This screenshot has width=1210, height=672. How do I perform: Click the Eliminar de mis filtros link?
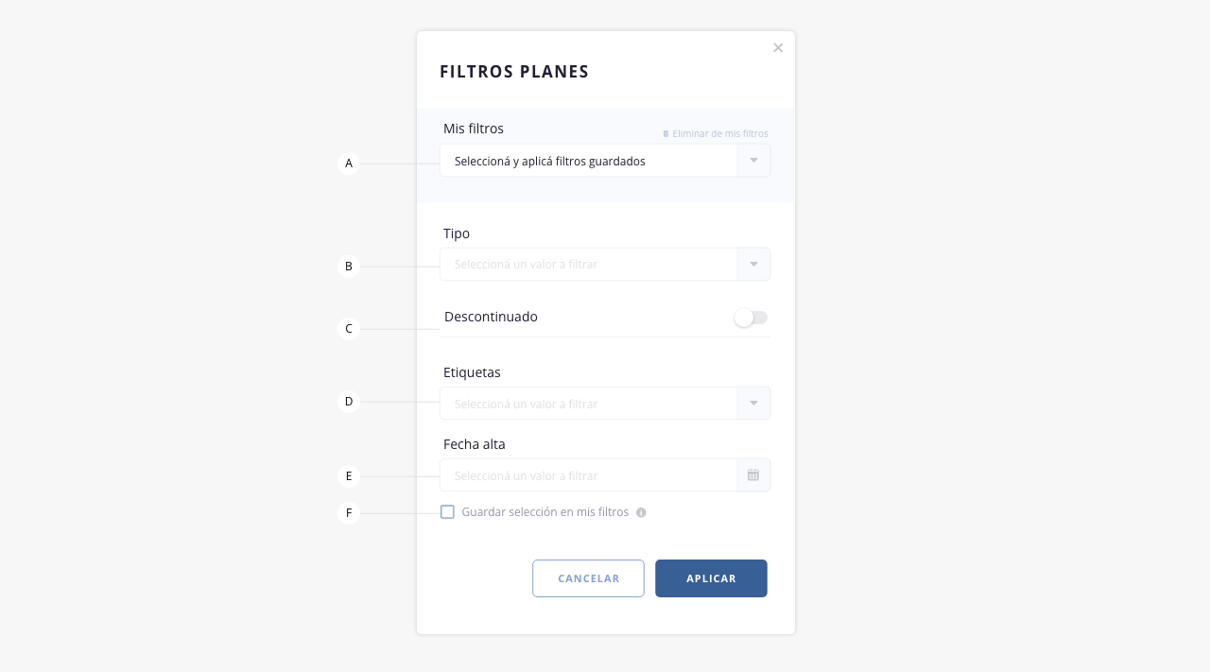point(719,134)
